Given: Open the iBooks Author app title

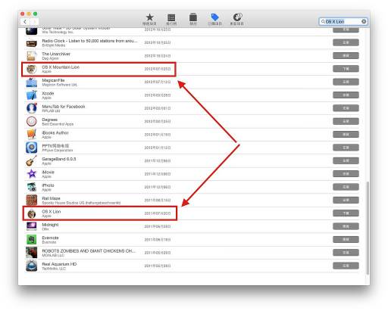Looking at the screenshot, I should pos(55,132).
